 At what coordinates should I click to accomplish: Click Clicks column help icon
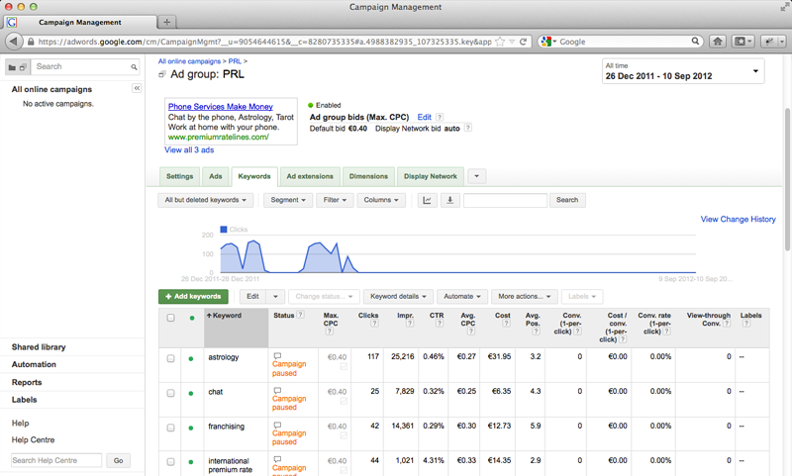(x=374, y=324)
